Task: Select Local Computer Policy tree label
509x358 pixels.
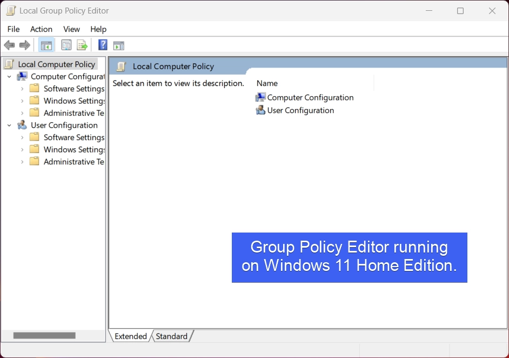Action: (57, 64)
